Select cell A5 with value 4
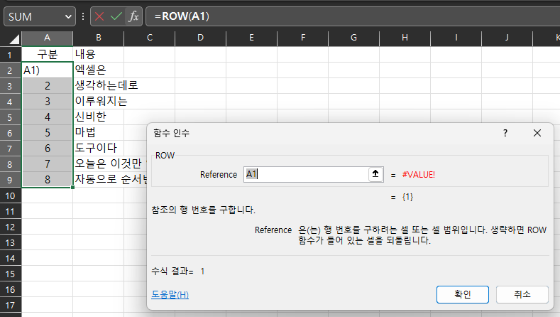Screen dimensions: 560x317 47,117
